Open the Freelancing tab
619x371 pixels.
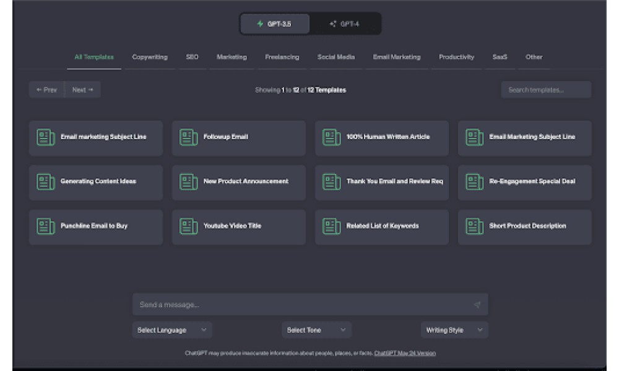pyautogui.click(x=282, y=57)
